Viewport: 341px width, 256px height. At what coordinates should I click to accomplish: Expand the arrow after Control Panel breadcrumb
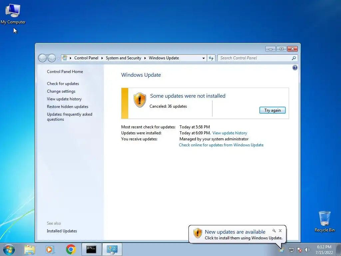point(102,58)
